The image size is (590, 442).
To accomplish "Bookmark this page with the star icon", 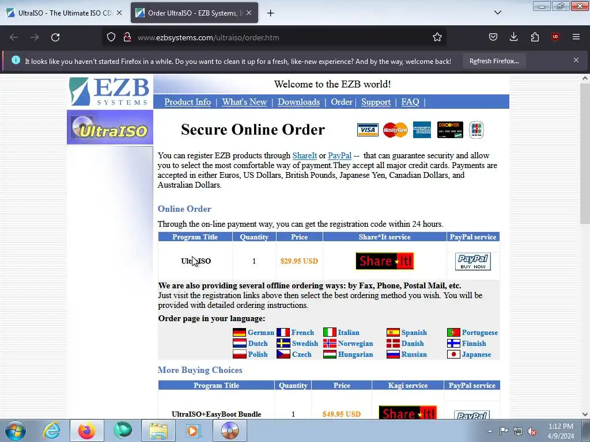I will coord(437,37).
